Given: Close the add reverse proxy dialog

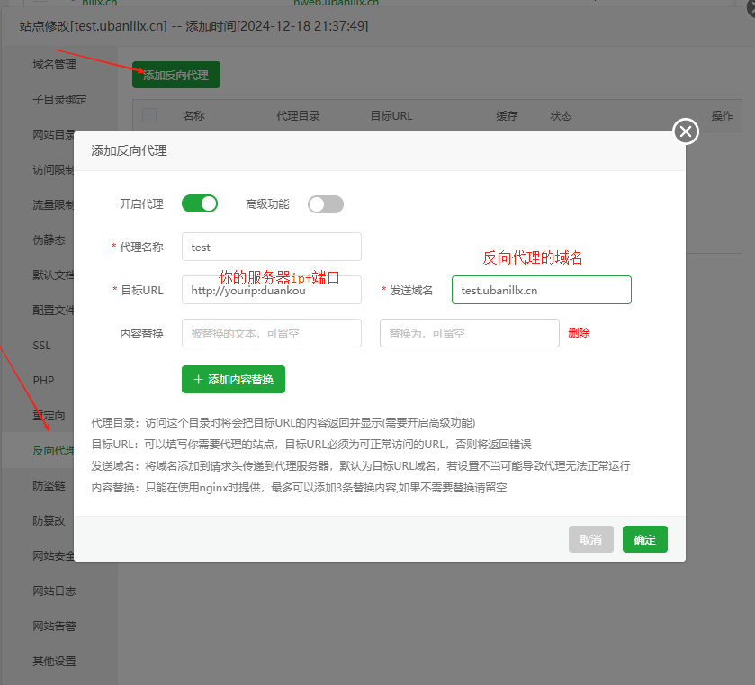Looking at the screenshot, I should tap(686, 131).
